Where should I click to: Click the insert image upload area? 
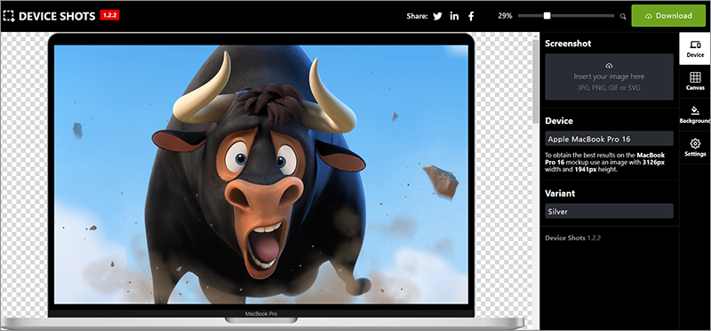609,77
